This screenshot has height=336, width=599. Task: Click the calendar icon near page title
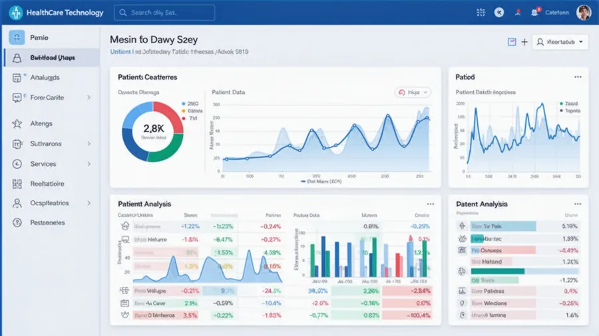(512, 42)
